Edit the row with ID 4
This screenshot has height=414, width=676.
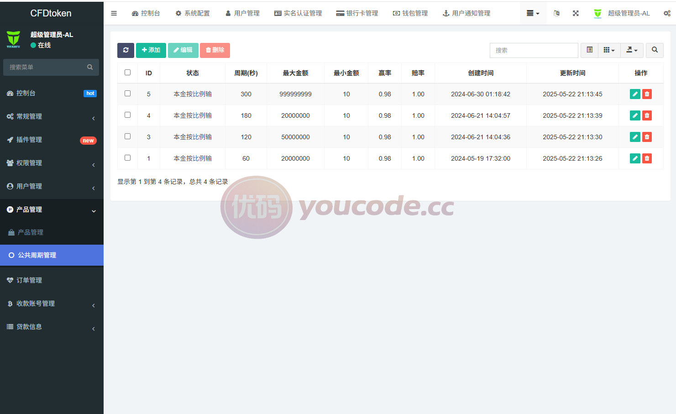635,115
